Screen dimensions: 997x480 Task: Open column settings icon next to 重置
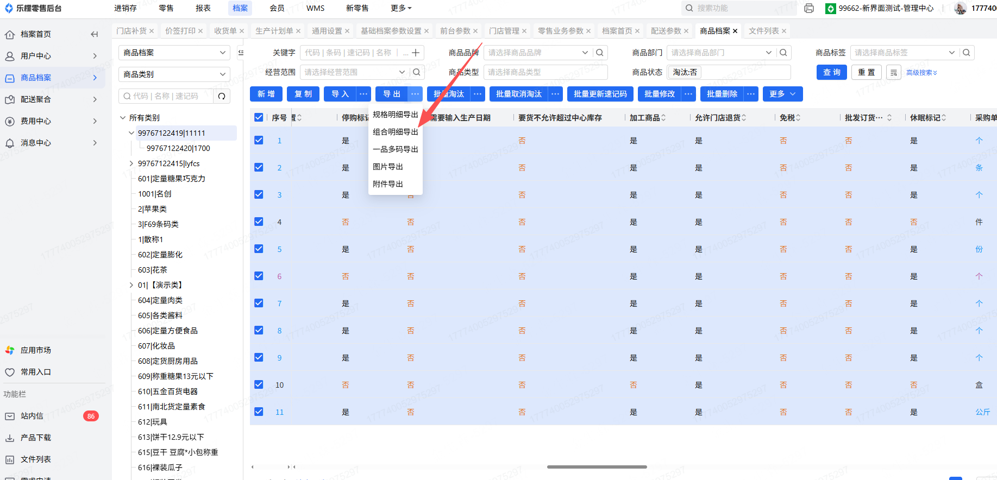[x=894, y=72]
